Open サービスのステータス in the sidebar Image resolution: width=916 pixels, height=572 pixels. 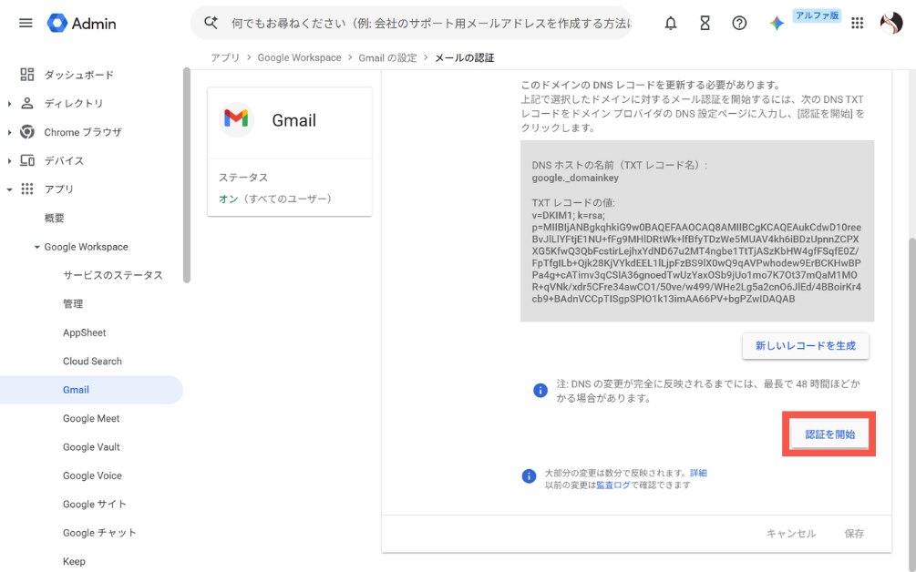coord(113,275)
